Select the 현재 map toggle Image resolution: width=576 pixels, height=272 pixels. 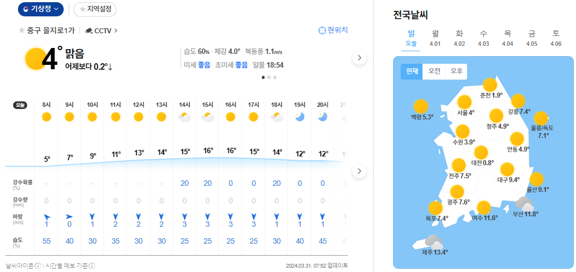412,71
